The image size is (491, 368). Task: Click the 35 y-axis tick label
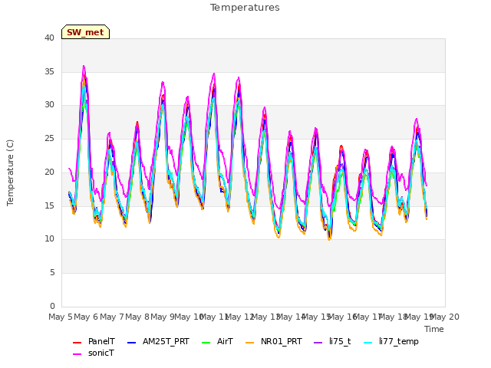49,71
